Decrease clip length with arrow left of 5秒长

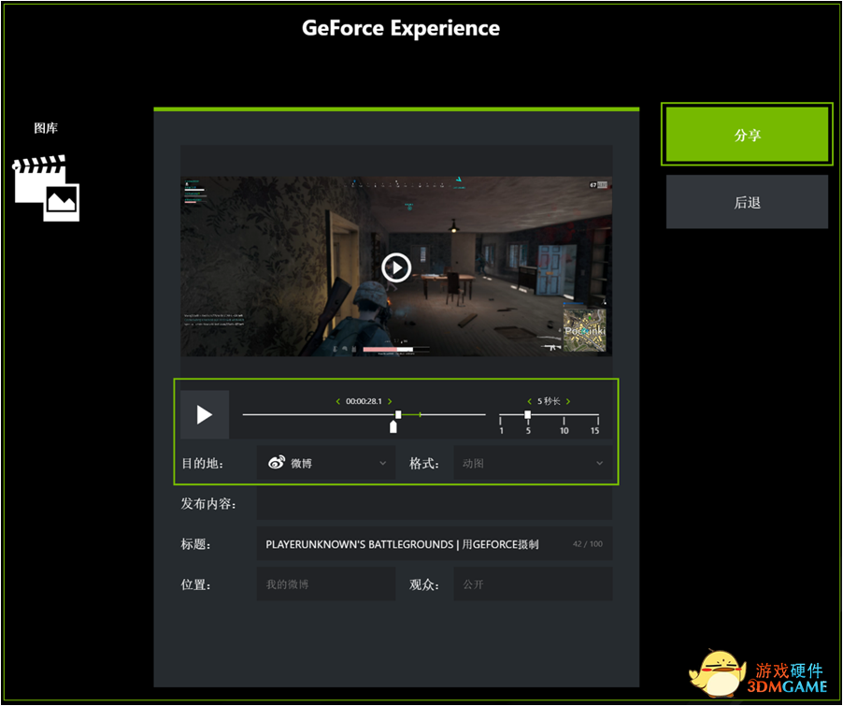click(x=530, y=401)
